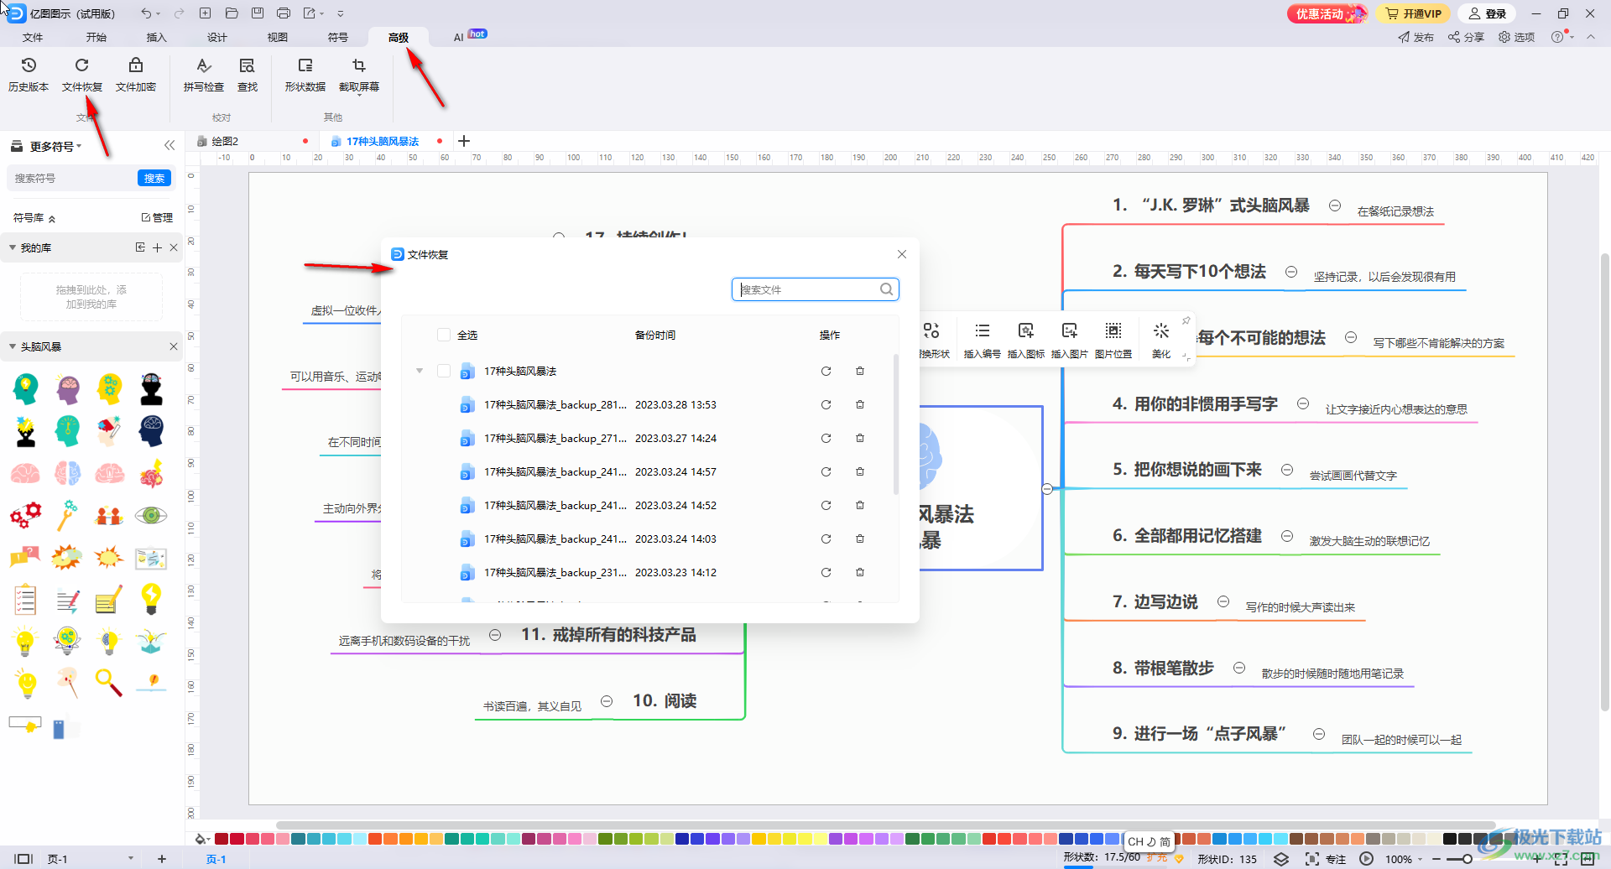Collapse the Brainstorm (头脑风暴) symbol section
1611x869 pixels.
[13, 346]
